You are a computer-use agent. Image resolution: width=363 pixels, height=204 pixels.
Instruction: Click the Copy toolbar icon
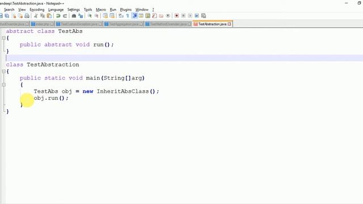coord(43,16)
